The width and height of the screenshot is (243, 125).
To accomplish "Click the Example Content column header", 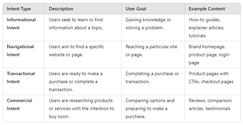I will tap(207, 9).
